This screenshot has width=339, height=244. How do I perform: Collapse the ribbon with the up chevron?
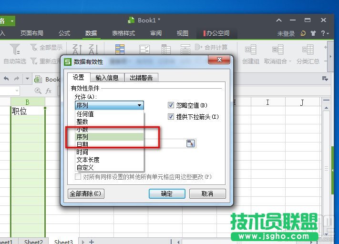[279, 20]
